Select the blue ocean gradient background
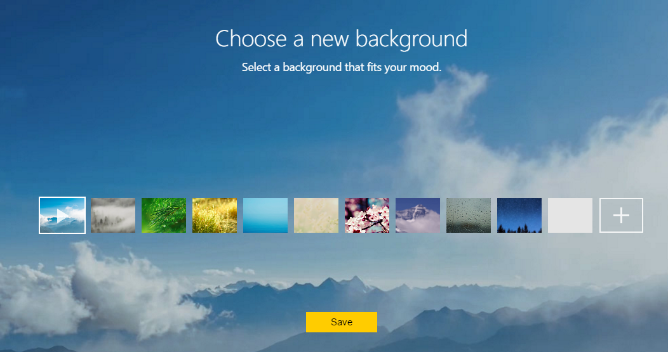Viewport: 668px width, 352px height. [x=265, y=216]
